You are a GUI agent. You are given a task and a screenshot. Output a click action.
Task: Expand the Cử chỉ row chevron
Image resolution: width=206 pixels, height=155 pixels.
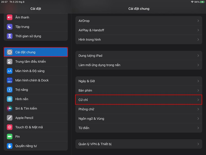(x=198, y=100)
